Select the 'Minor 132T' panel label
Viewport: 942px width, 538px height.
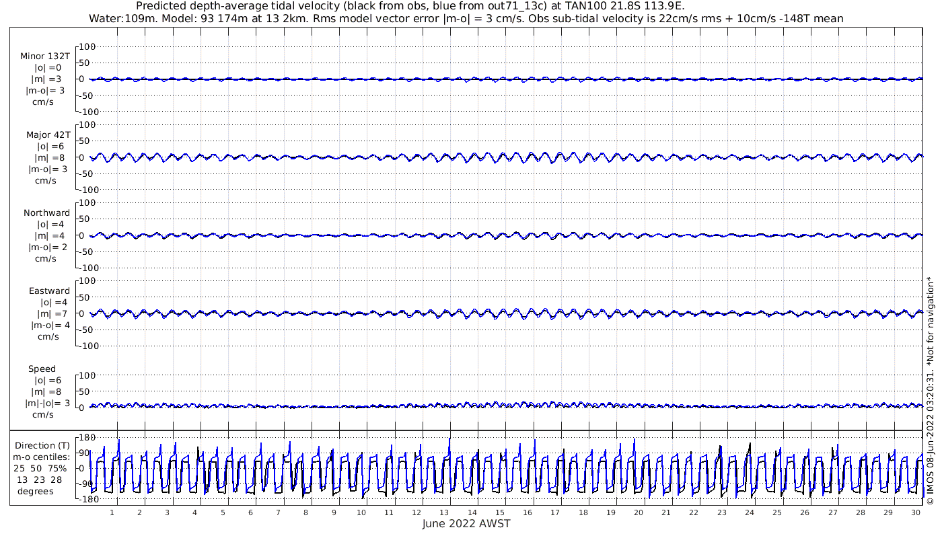tap(45, 56)
